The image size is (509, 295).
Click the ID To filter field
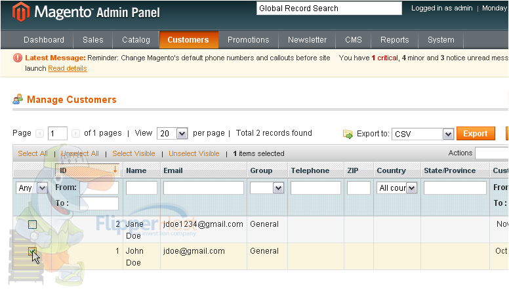[99, 203]
